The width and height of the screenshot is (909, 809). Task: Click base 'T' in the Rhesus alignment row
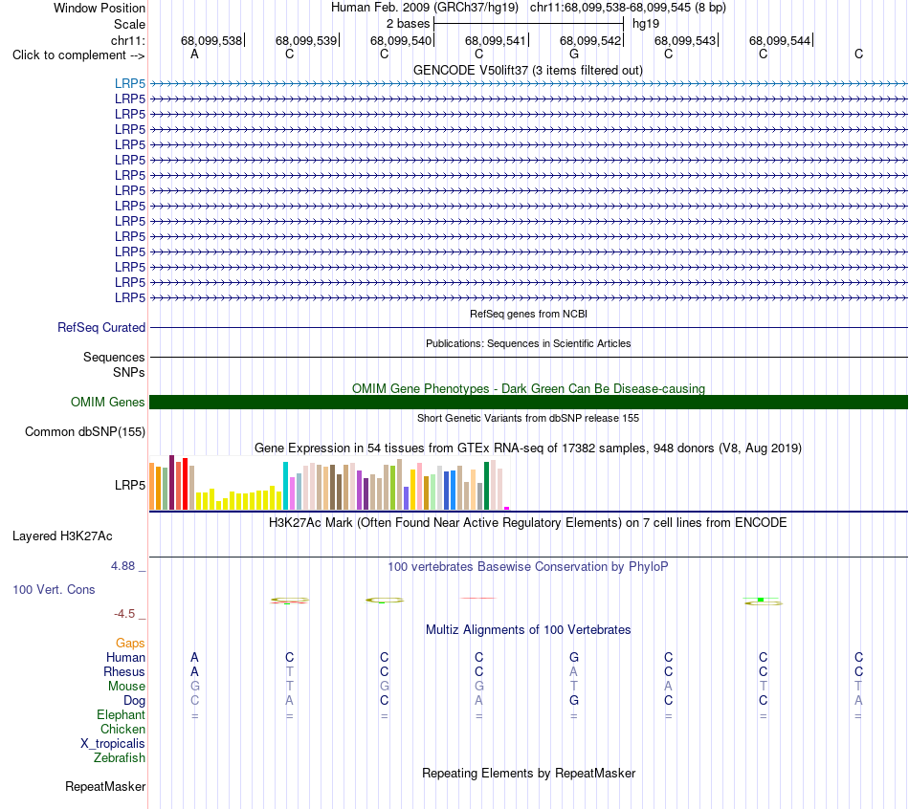[x=289, y=671]
